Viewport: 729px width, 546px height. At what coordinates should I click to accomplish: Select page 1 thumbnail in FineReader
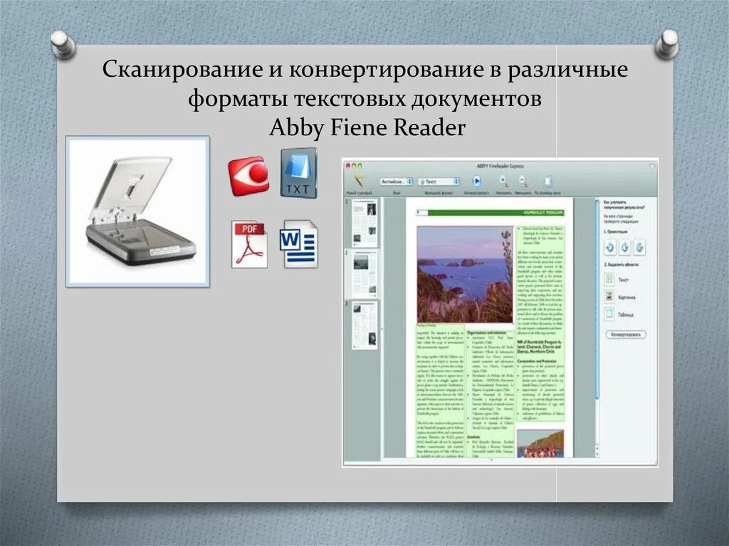tap(364, 224)
